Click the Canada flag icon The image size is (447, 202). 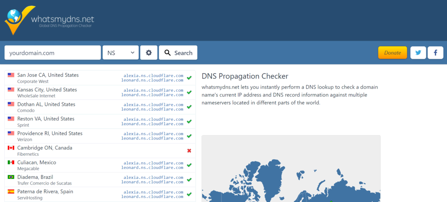(11, 148)
